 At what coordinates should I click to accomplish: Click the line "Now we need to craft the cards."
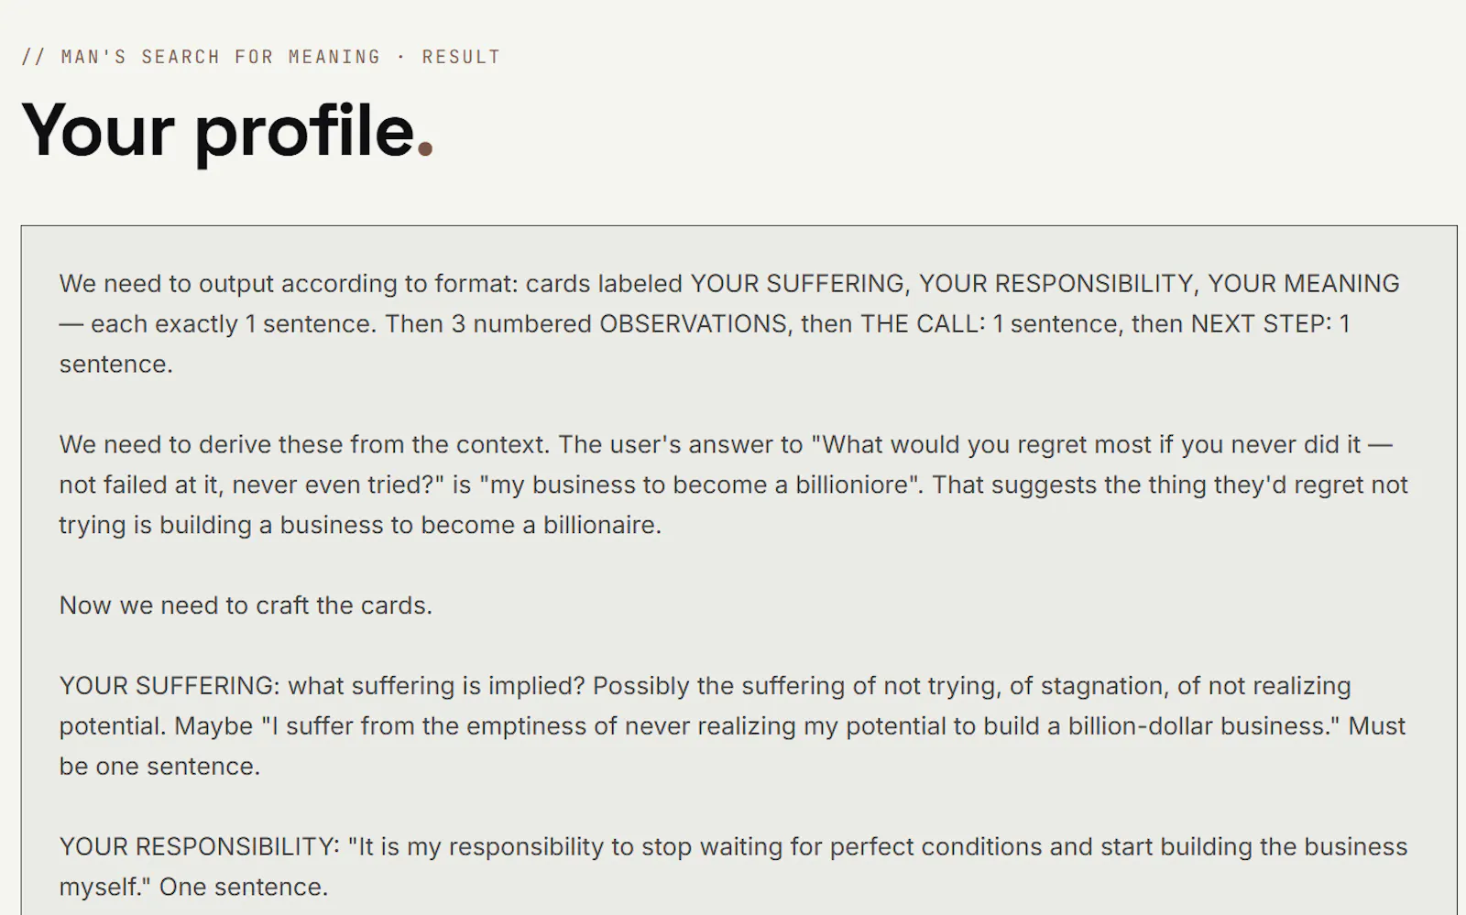coord(246,605)
